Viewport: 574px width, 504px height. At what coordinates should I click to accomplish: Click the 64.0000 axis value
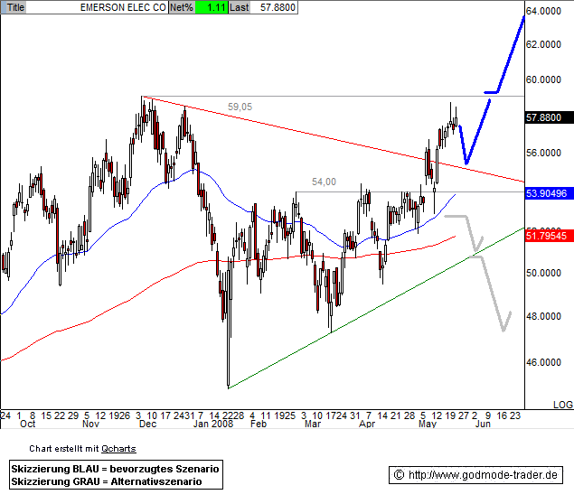click(543, 11)
